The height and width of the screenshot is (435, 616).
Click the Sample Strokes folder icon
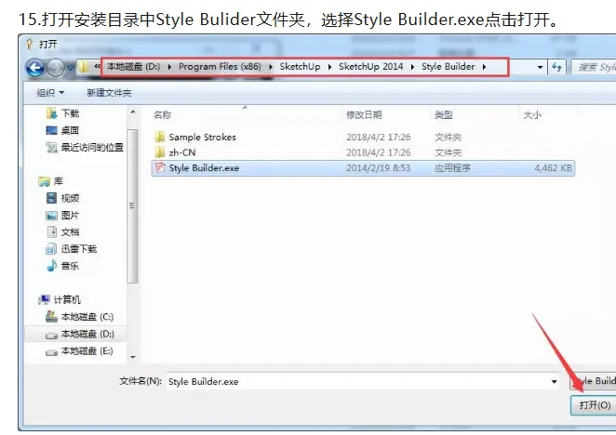click(x=159, y=137)
